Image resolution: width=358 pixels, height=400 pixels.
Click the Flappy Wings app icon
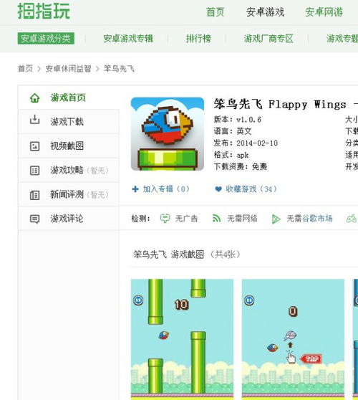168,134
